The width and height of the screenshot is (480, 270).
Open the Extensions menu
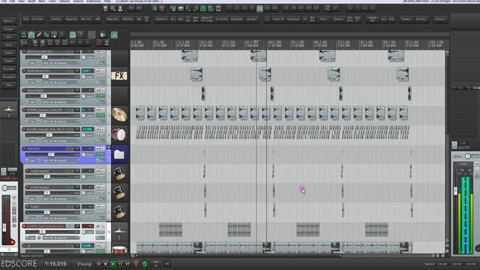(x=94, y=1)
